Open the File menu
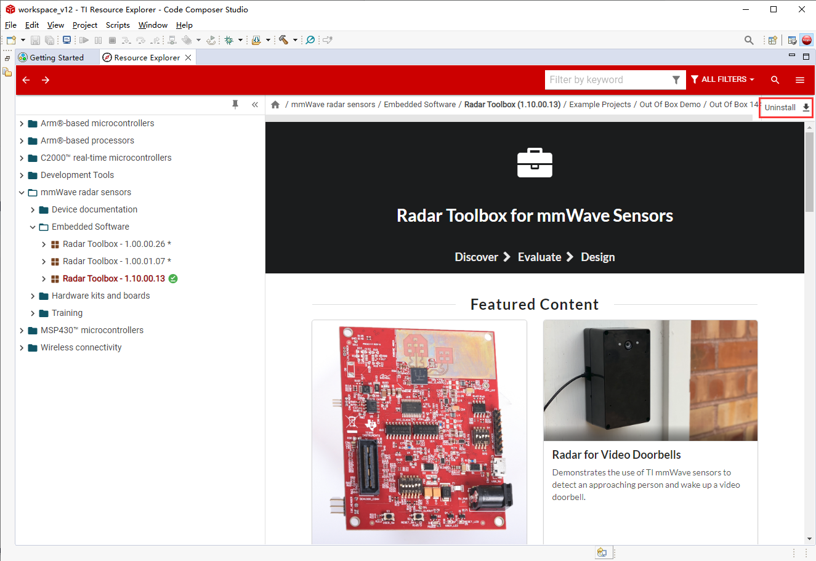Screen dimensions: 816x561 10,25
